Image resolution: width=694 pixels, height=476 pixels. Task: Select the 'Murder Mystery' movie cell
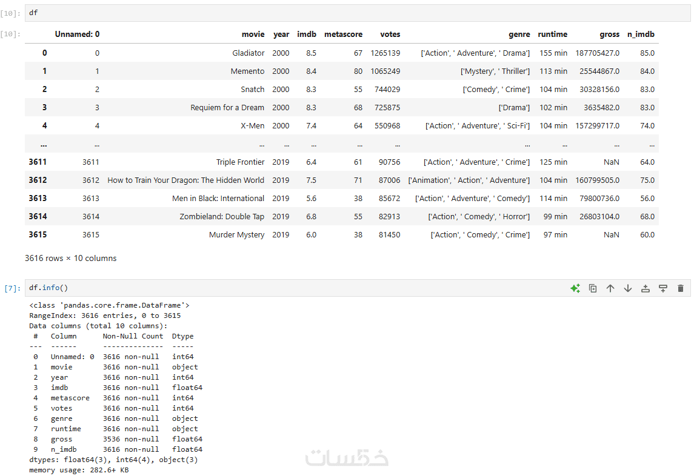pyautogui.click(x=236, y=234)
